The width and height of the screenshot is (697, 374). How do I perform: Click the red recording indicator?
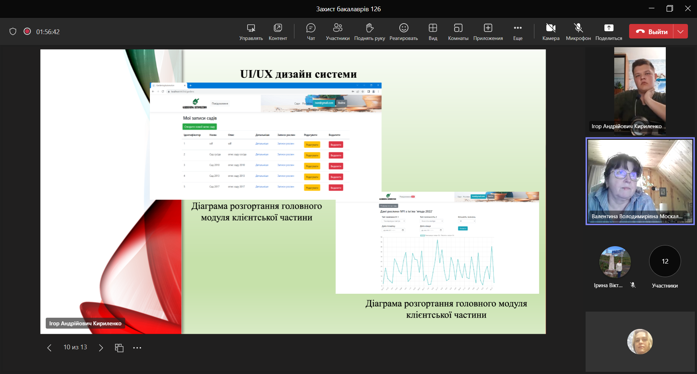27,32
